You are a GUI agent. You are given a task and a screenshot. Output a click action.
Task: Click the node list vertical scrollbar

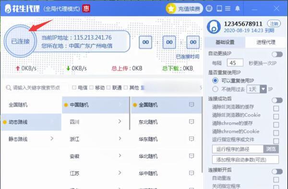point(202,135)
